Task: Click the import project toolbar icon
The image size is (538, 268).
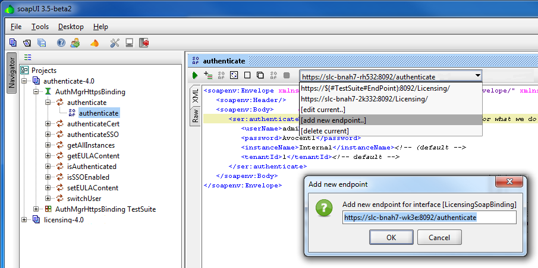Action: click(x=27, y=43)
